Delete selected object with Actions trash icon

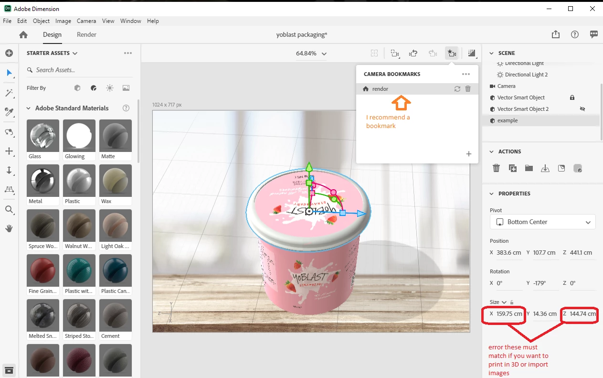pos(497,168)
